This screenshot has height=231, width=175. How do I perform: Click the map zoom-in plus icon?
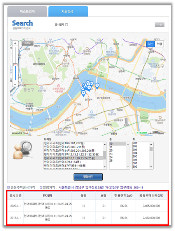click(x=15, y=43)
